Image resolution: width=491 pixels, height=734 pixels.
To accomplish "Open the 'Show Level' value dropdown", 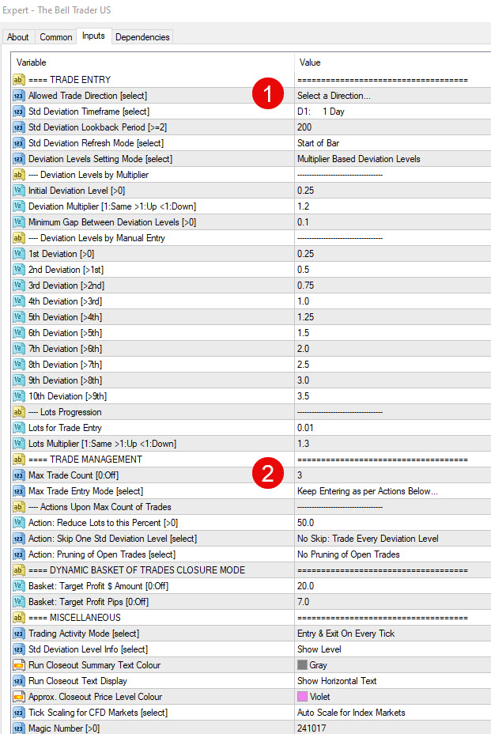I will coord(393,649).
